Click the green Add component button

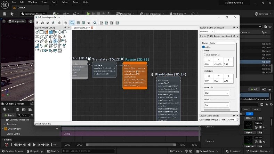click(x=254, y=89)
